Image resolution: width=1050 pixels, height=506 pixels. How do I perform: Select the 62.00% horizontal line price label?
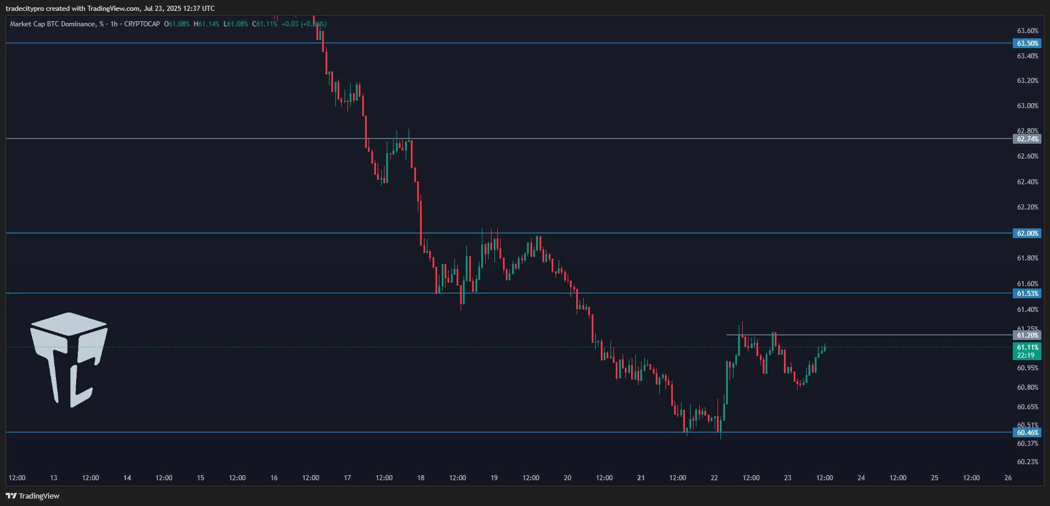[x=1027, y=234]
